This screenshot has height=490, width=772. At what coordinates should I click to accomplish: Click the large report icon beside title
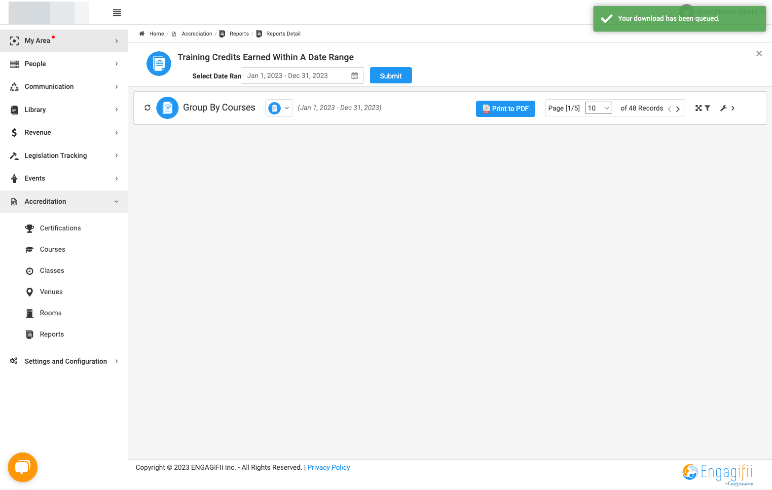click(159, 64)
